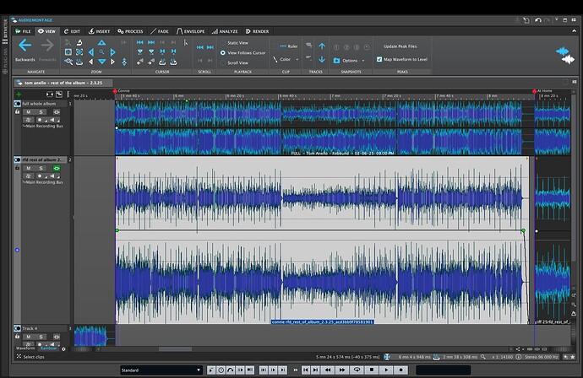583x378 pixels.
Task: Select the View Follows Cursor option
Action: pos(243,52)
